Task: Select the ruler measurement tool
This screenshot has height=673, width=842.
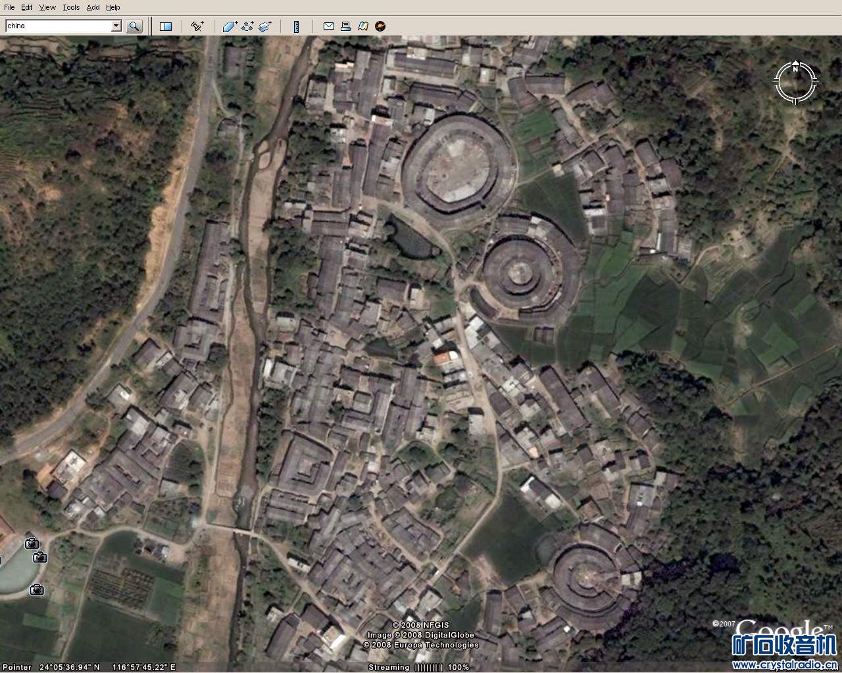Action: [296, 26]
